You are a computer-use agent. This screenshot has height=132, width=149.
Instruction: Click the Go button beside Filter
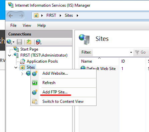(140, 52)
